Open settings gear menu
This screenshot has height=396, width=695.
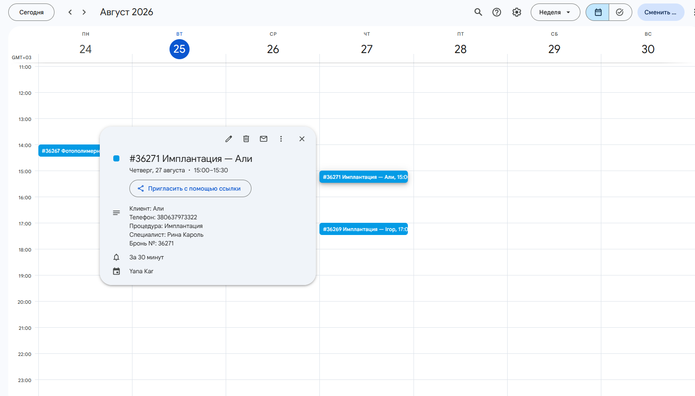coord(517,12)
